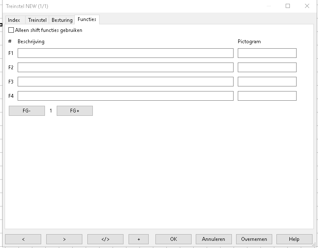Enable 'Alleen shift functies gebruiken' checkbox

pyautogui.click(x=11, y=30)
